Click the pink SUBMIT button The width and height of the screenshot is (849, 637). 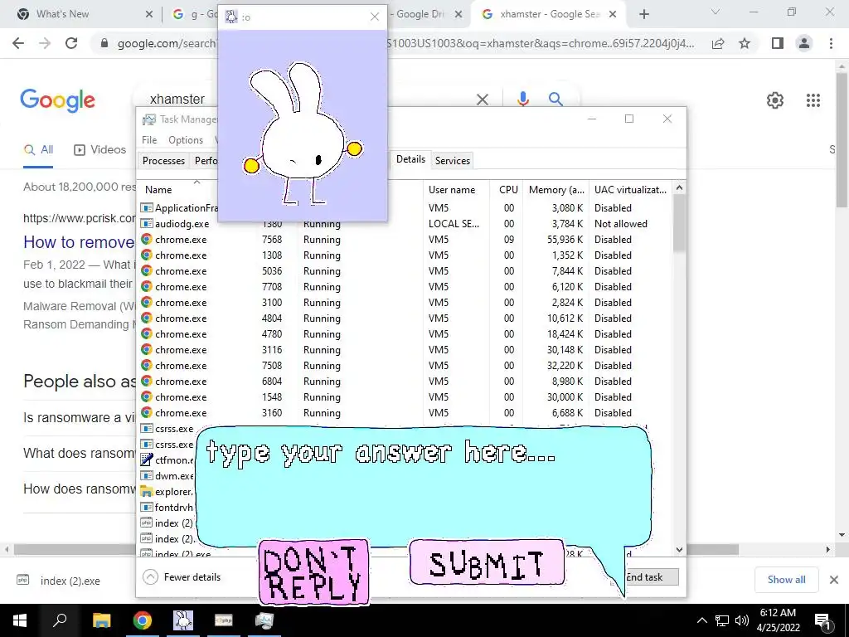coord(487,563)
